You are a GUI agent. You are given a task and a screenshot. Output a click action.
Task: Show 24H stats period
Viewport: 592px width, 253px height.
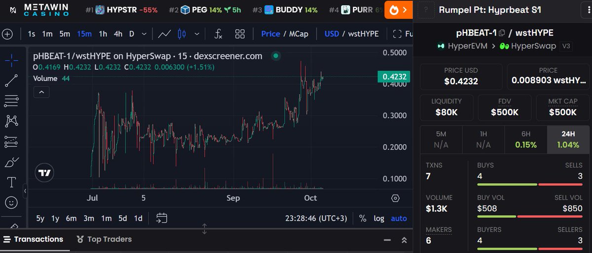pyautogui.click(x=568, y=139)
